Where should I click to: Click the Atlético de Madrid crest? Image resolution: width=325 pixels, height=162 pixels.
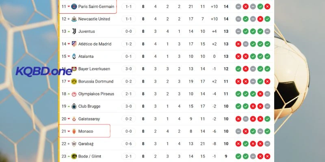74,44
